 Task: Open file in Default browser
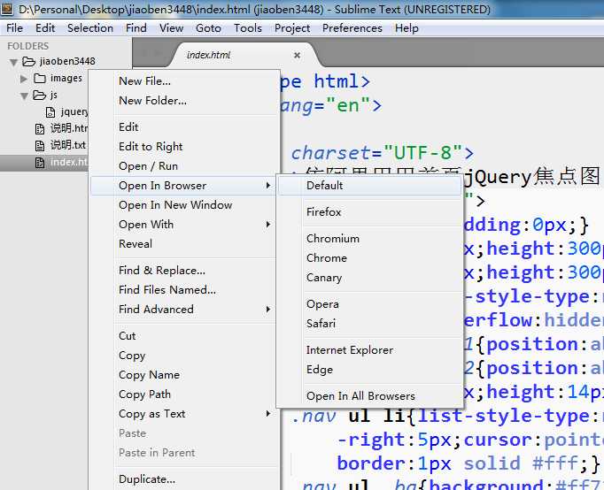point(369,186)
